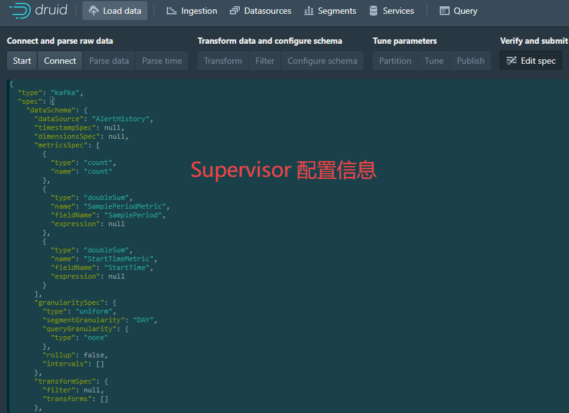This screenshot has height=413, width=569.
Task: Click the Datasources stacked windows icon
Action: 234,11
